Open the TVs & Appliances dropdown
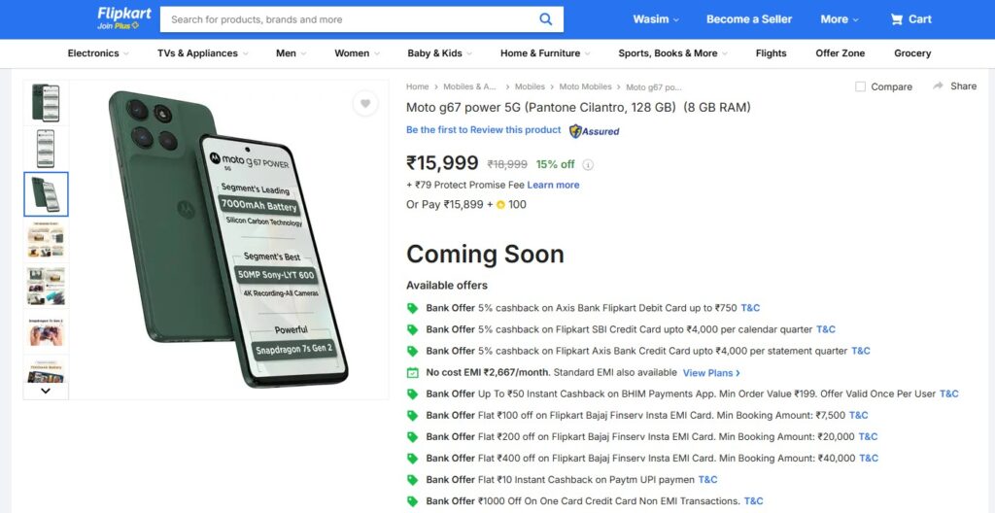This screenshot has width=995, height=513. (x=203, y=53)
